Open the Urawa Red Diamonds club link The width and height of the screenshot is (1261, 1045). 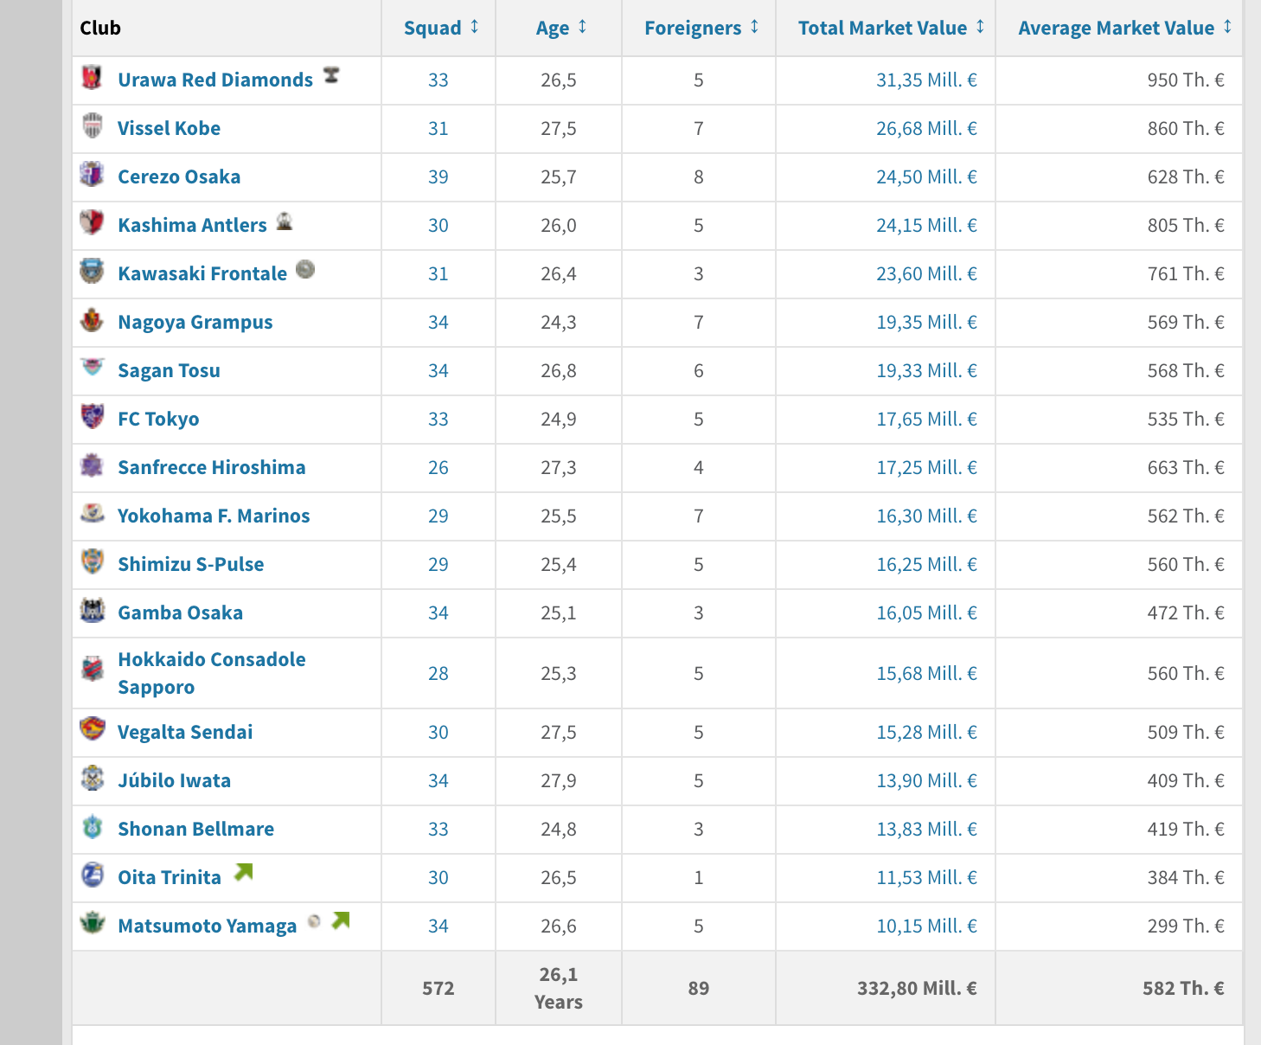point(215,80)
